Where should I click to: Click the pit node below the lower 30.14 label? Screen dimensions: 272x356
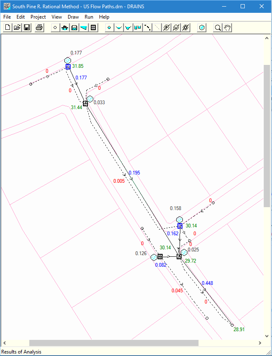(x=160, y=256)
